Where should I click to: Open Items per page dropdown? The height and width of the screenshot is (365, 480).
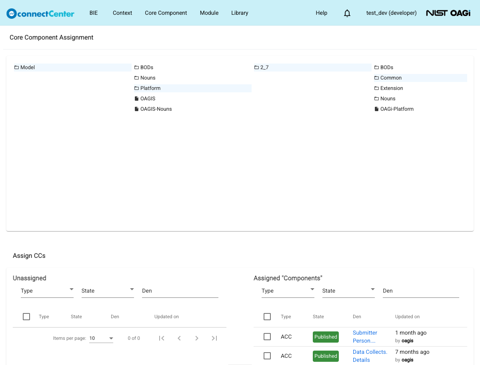101,338
